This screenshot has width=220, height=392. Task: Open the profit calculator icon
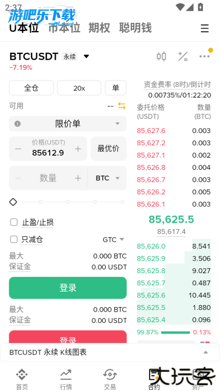183,56
